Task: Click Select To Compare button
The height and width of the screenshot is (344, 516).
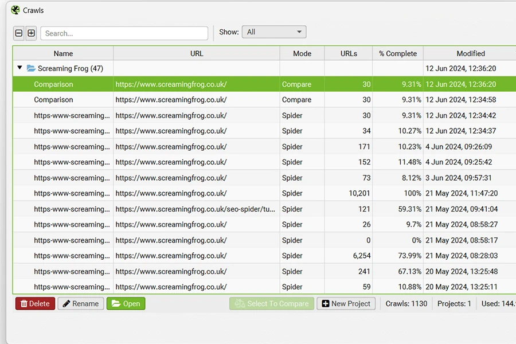Action: [272, 303]
